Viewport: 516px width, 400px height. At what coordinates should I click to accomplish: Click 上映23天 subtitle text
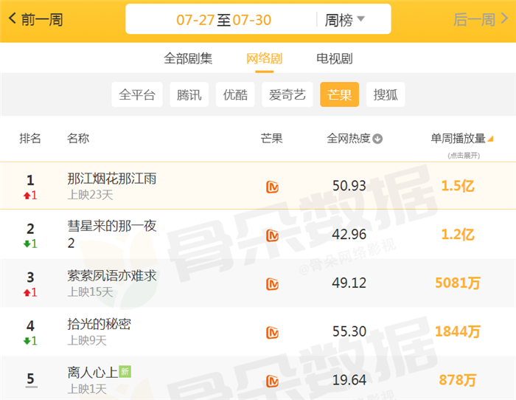[90, 195]
